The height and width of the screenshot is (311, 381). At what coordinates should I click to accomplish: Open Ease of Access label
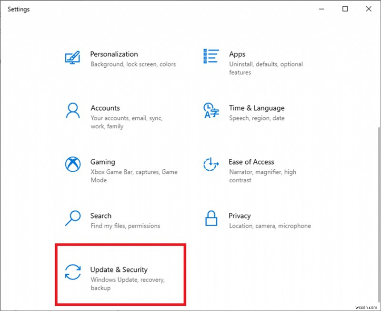point(251,162)
